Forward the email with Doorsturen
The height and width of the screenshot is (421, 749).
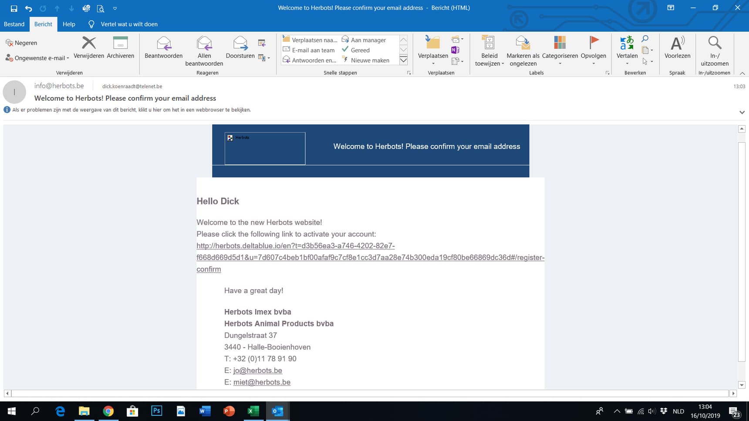[x=240, y=43]
